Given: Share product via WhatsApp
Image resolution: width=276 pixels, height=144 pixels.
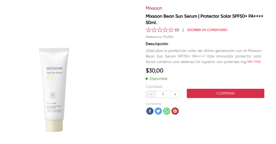Looking at the screenshot, I should [167, 111].
